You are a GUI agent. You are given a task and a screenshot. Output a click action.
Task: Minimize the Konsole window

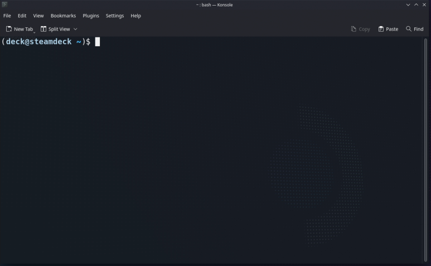pyautogui.click(x=408, y=4)
